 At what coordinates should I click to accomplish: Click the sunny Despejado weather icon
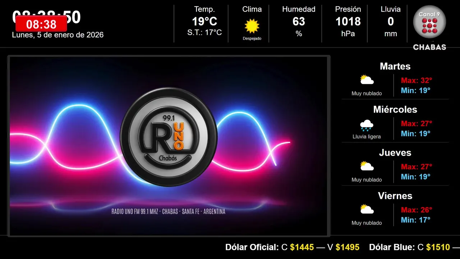click(252, 26)
